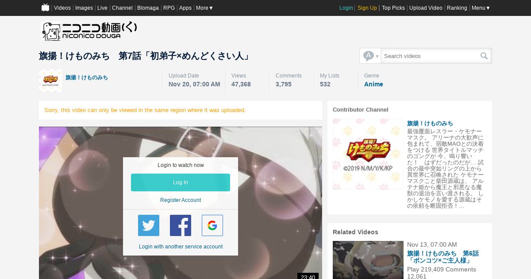Expand the top-right Menu dropdown
Viewport: 531px width, 279px height.
[481, 8]
